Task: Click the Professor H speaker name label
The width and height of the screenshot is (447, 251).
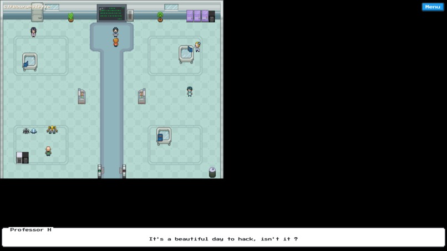Action: [x=31, y=229]
